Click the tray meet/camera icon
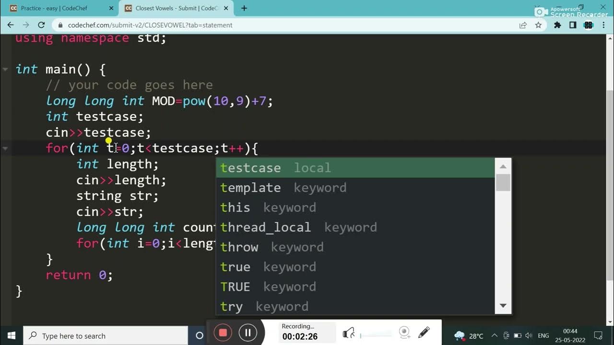The image size is (614, 345). pos(506,335)
